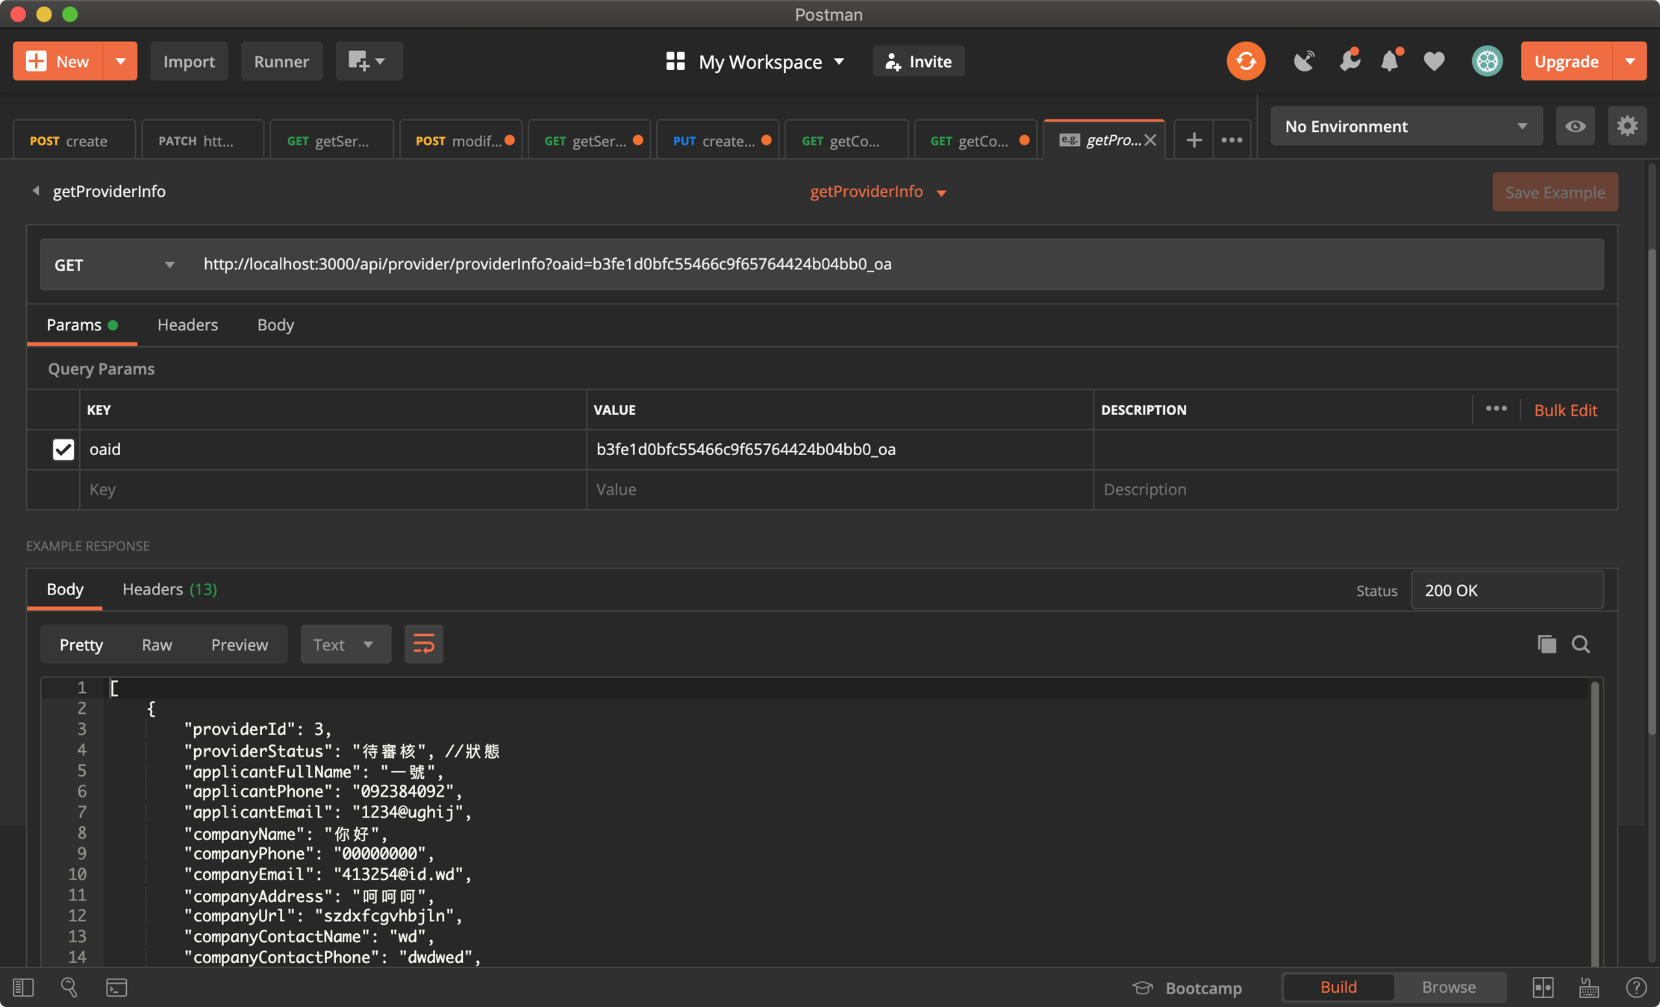This screenshot has height=1007, width=1660.
Task: Select the Raw response view
Action: coord(157,644)
